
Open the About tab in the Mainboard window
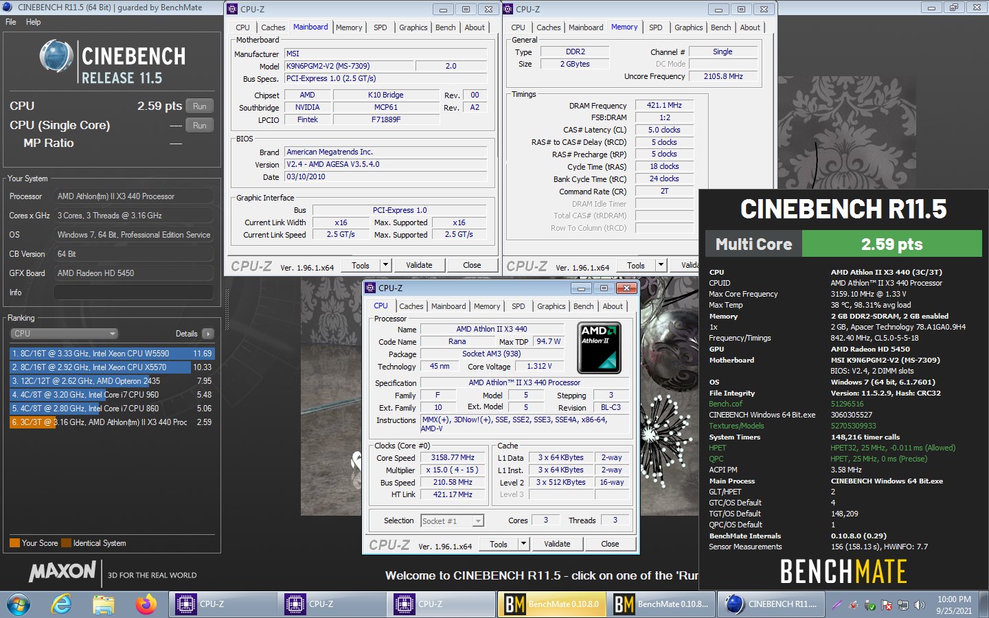(475, 27)
